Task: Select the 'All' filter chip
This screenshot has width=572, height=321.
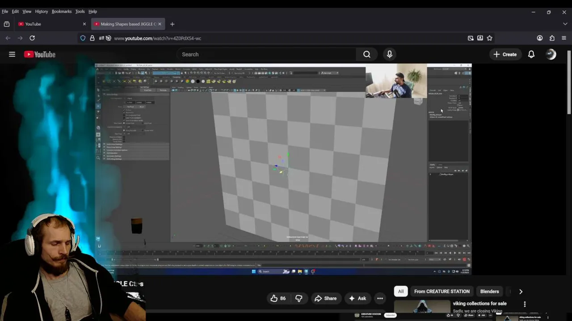Action: (x=401, y=292)
